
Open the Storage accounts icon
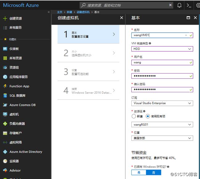pos(5,133)
